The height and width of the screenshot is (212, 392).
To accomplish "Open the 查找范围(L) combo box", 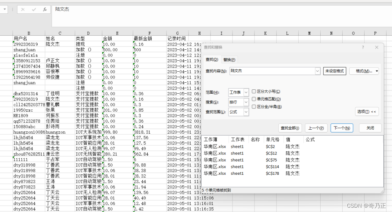I will (238, 112).
